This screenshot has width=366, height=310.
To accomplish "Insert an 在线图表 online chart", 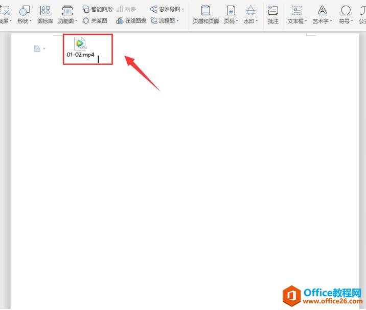I will pyautogui.click(x=131, y=21).
